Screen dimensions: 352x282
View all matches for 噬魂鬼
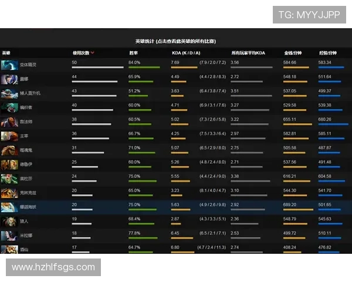click(26, 150)
